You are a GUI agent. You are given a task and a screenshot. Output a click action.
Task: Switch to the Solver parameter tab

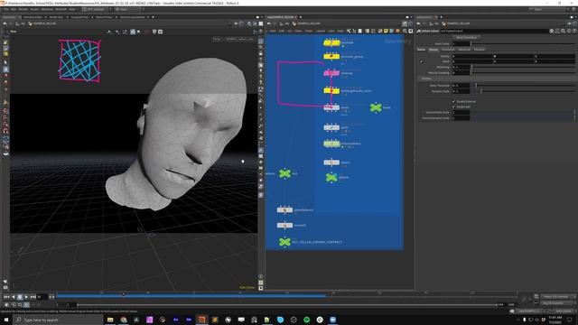[422, 50]
